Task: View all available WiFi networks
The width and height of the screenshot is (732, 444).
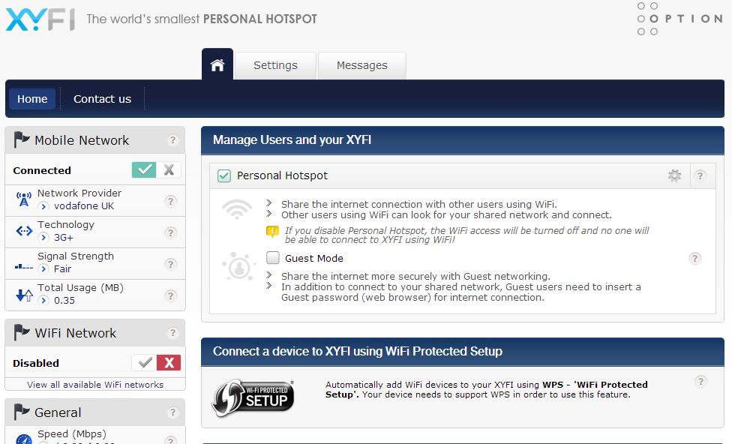Action: click(x=95, y=385)
